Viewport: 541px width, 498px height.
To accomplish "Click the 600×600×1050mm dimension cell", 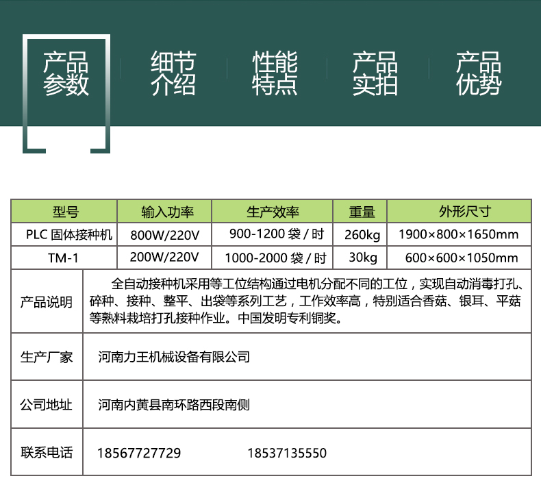I will (459, 258).
